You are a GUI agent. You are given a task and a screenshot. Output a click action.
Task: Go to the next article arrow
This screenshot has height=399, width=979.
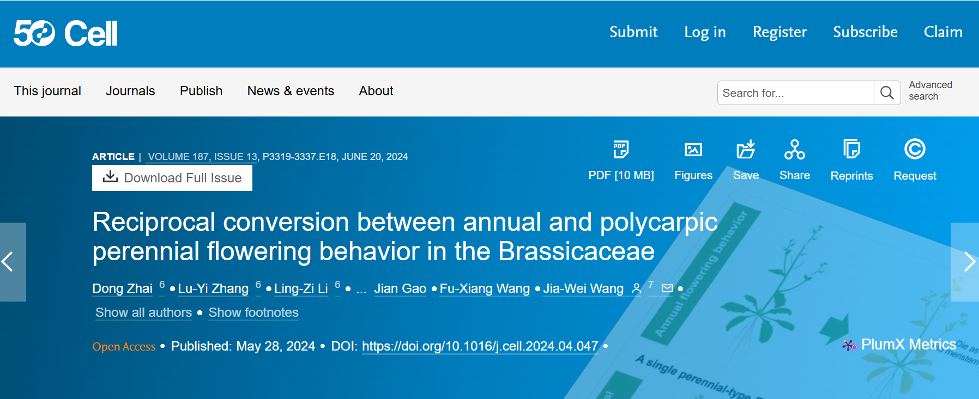[965, 262]
